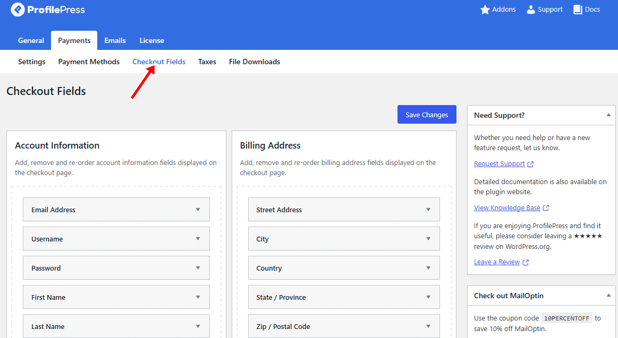Expand the Email Address field options
Viewport: 618px width, 338px height.
[x=198, y=210]
